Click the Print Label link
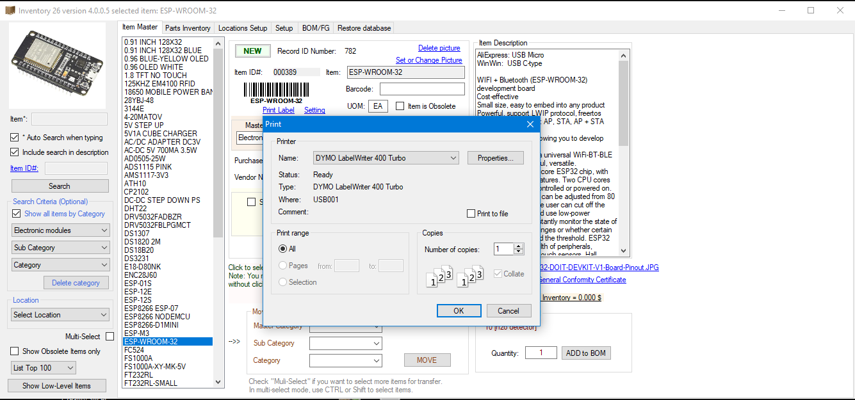 coord(279,110)
